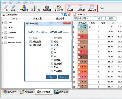
Task: Click the search library icon in LibraryTable
Action: [x=66, y=15]
